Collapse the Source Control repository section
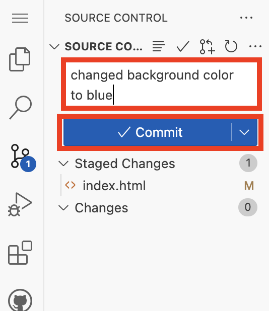The image size is (269, 311). tap(54, 47)
